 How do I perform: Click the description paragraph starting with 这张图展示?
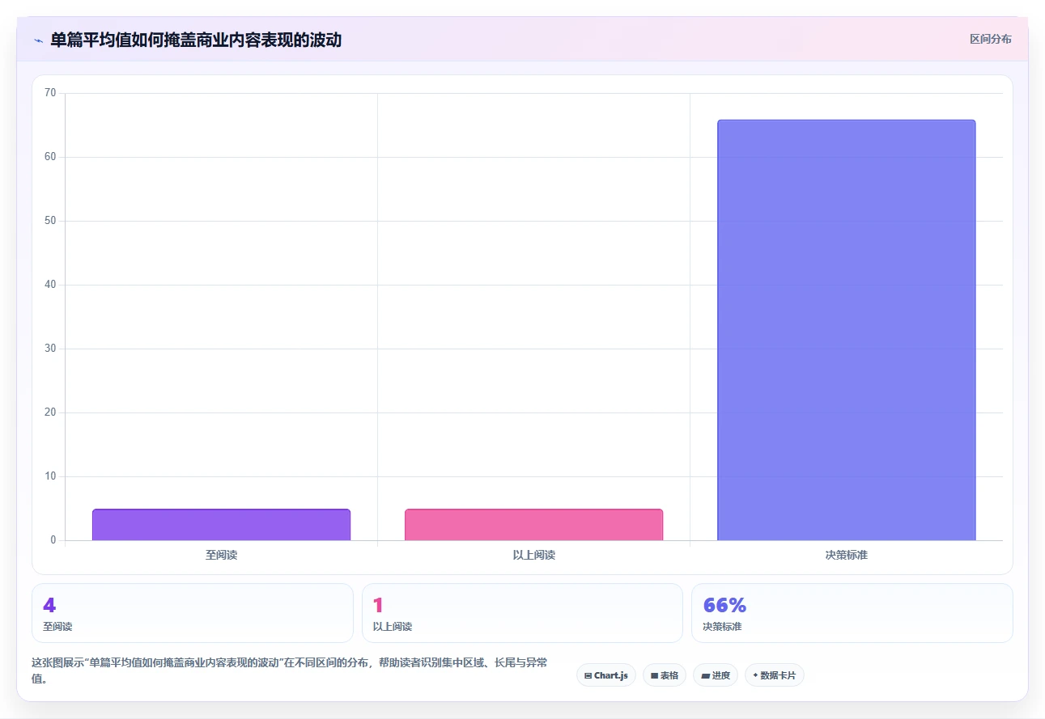coord(290,670)
